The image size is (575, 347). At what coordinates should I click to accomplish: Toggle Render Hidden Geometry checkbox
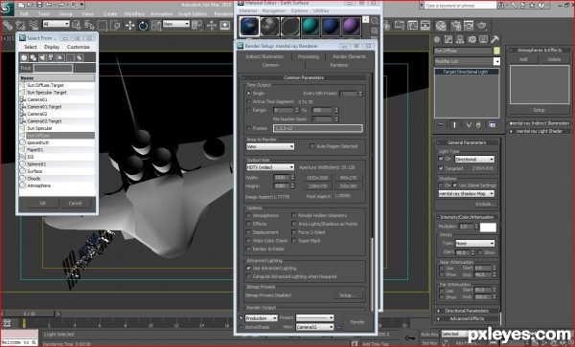(294, 216)
